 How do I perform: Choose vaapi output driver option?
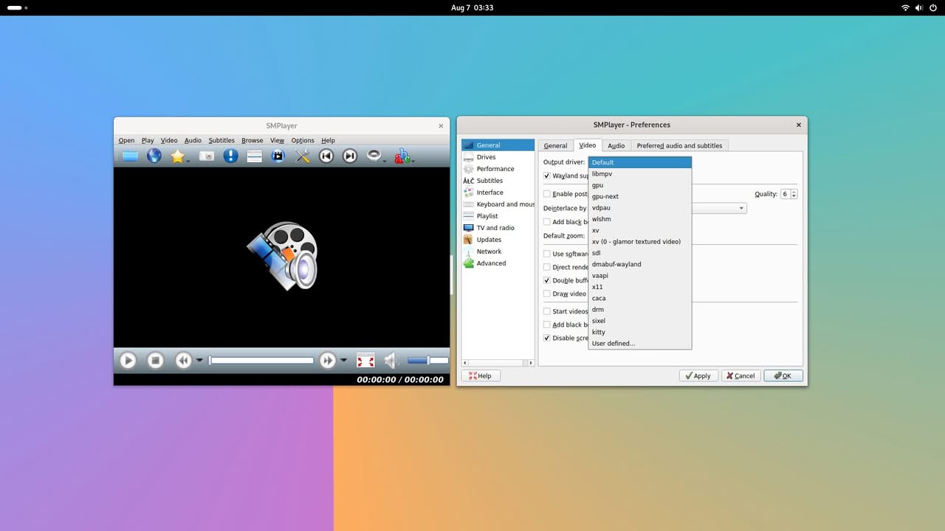pos(639,276)
